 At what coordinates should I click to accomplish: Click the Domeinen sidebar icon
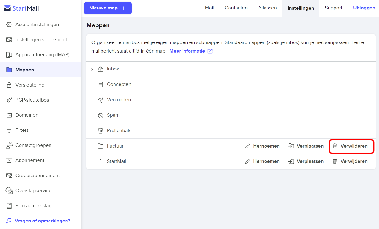[9, 115]
